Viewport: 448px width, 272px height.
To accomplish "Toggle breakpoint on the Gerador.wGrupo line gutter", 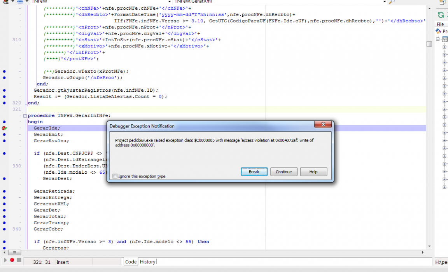I will [x=4, y=78].
